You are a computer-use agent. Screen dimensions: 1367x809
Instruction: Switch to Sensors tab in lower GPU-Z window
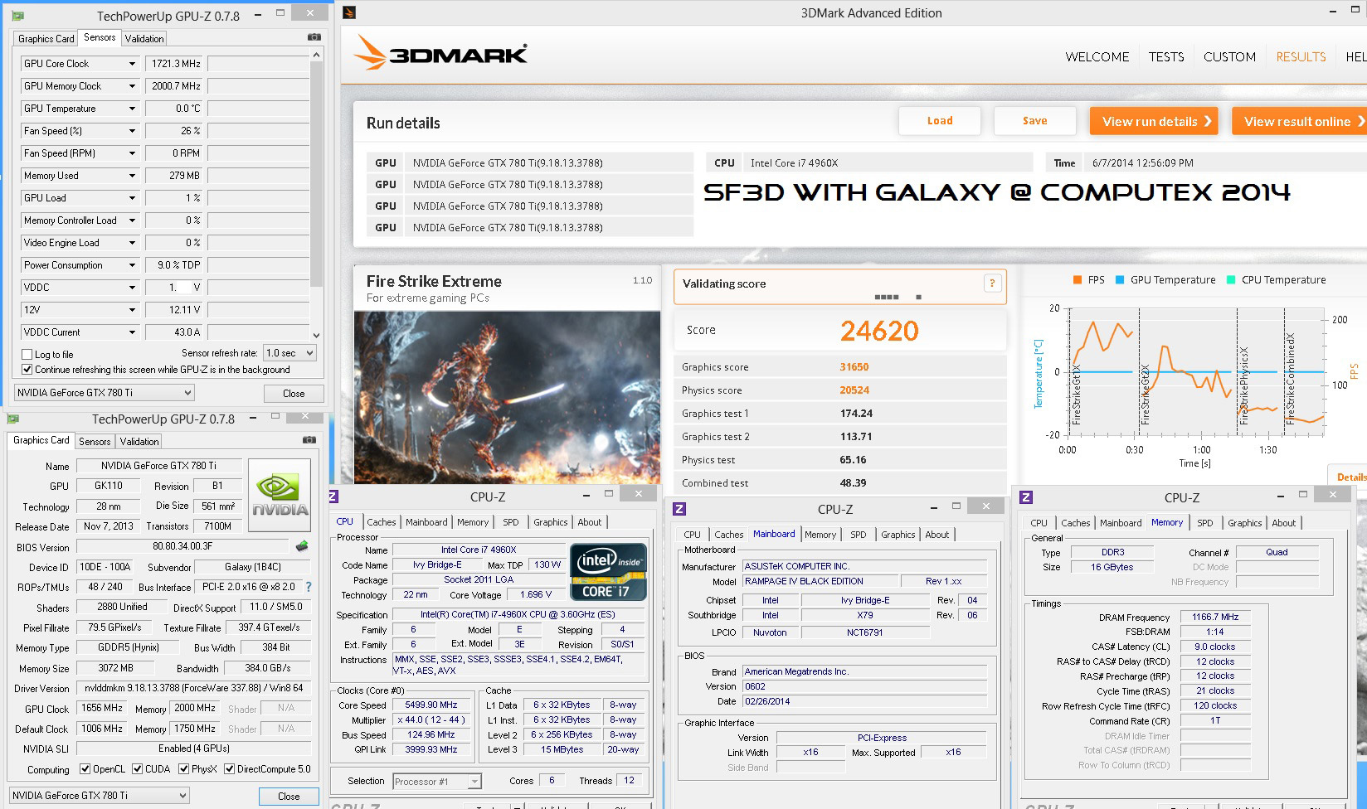95,442
